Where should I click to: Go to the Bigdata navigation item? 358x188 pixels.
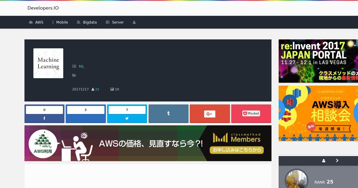[87, 22]
